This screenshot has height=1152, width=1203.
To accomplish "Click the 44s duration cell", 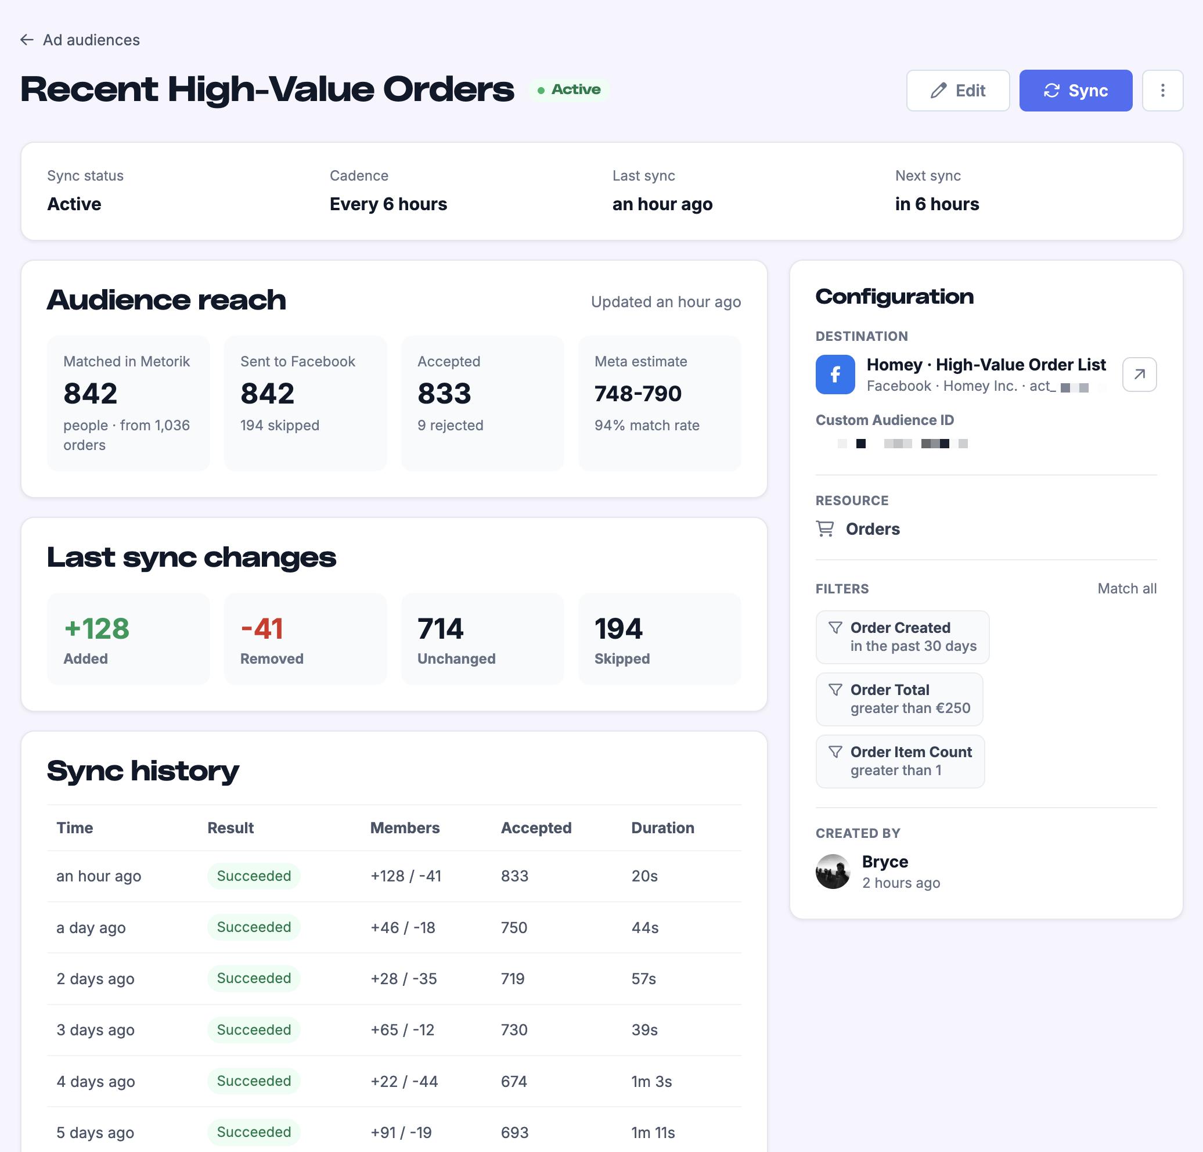I will 645,927.
